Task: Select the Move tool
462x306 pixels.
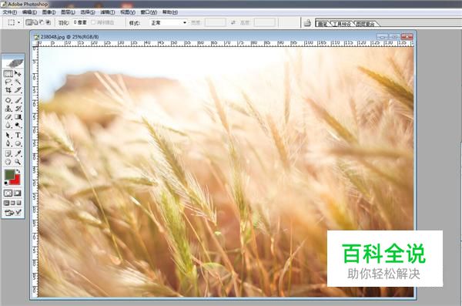Action: (x=18, y=73)
